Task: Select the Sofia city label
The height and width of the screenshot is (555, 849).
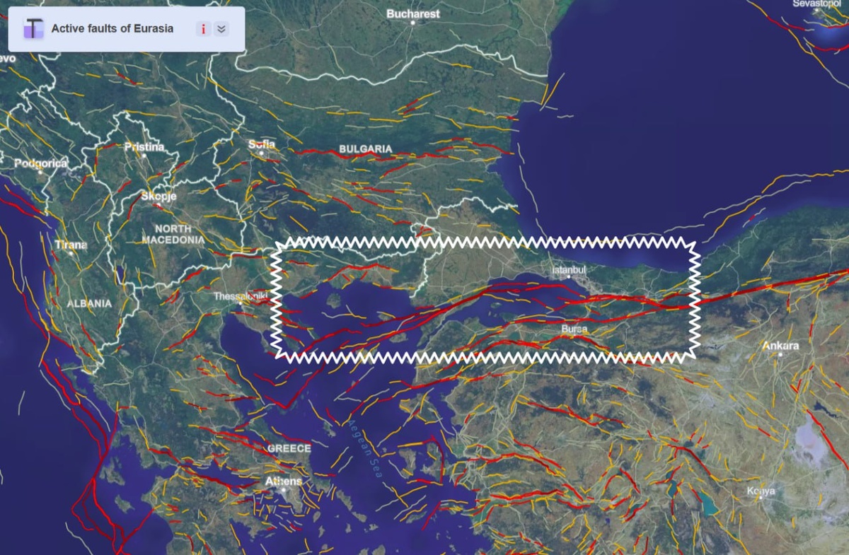Action: pos(261,145)
